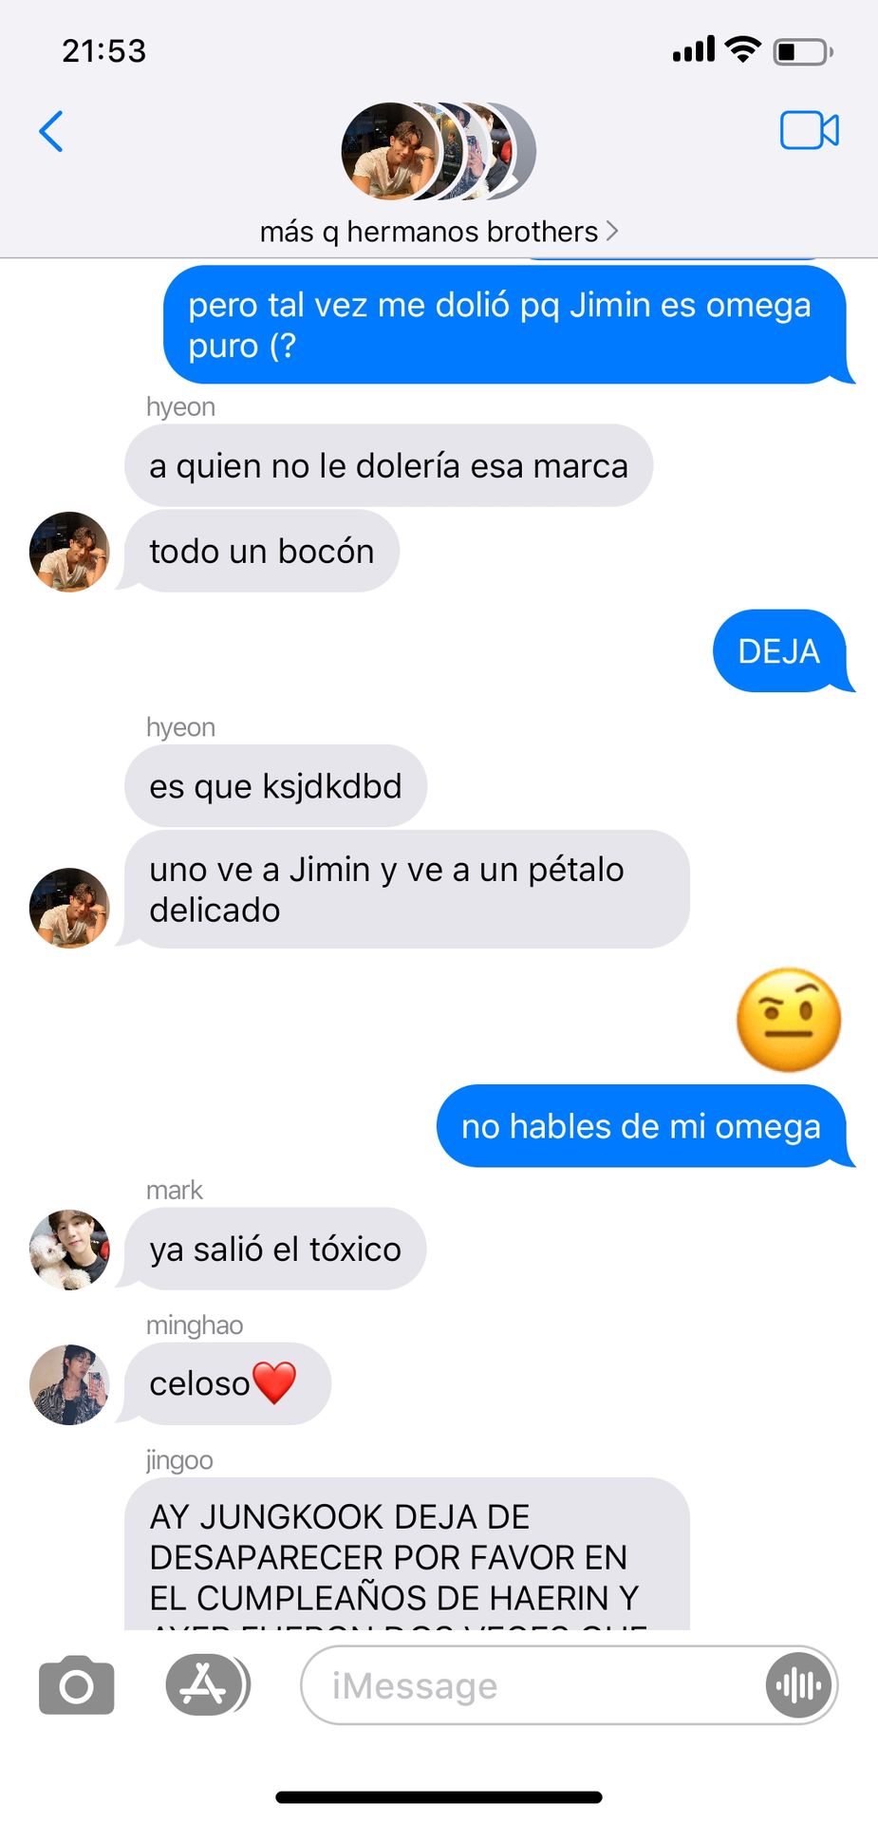Tap hyeon's avatar beside the 'pétalo delicado' message

69,908
